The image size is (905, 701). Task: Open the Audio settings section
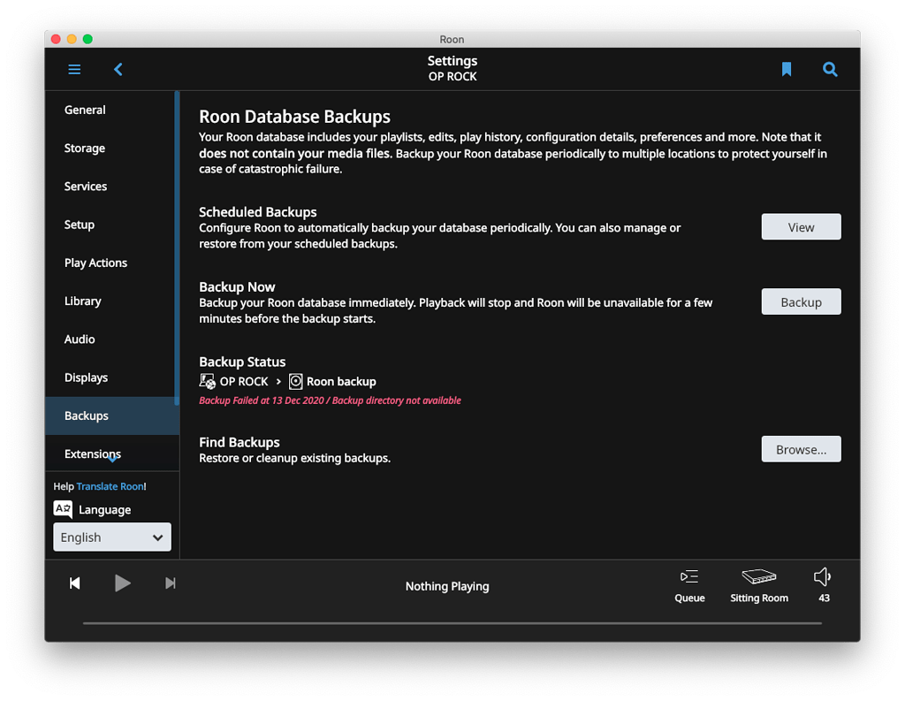(x=79, y=339)
